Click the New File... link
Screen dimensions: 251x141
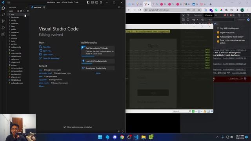pos(47,47)
